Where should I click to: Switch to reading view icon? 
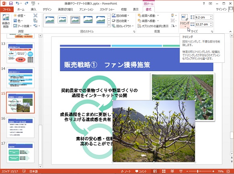(x=172, y=171)
